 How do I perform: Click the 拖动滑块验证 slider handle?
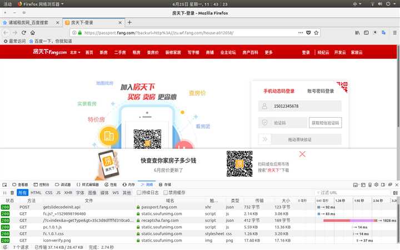tap(264, 139)
